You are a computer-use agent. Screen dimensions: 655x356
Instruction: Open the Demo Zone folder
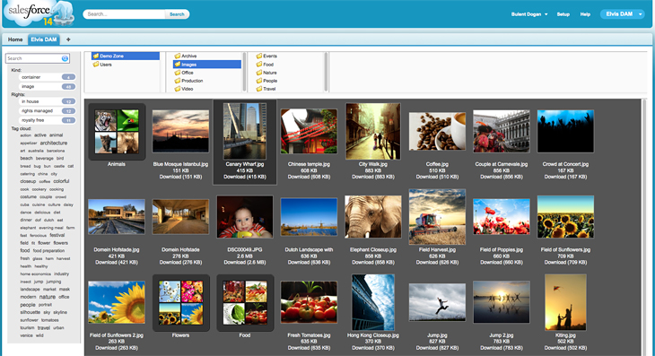(126, 56)
